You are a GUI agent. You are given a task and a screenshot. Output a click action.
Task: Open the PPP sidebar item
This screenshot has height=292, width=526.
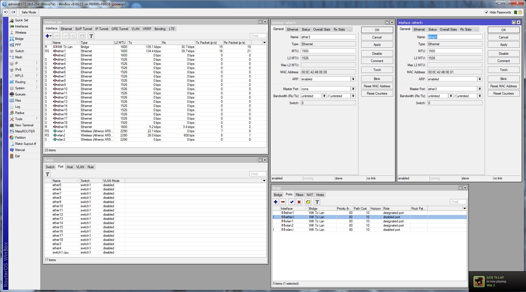point(18,45)
